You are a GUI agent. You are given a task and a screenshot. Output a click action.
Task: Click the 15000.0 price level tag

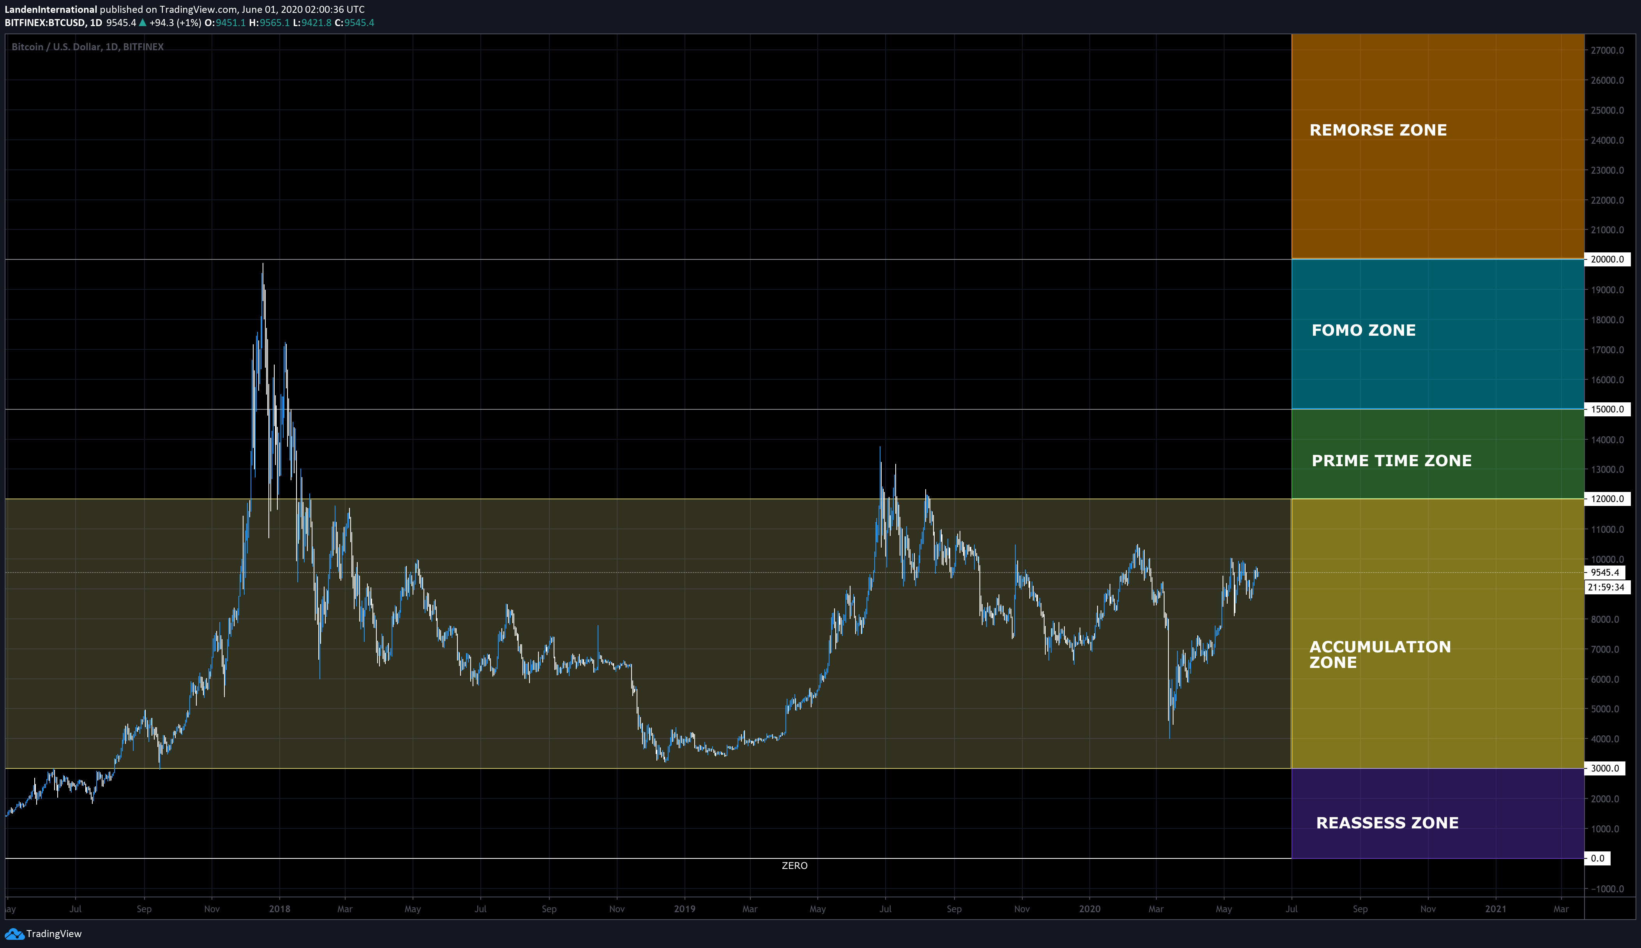(1607, 409)
